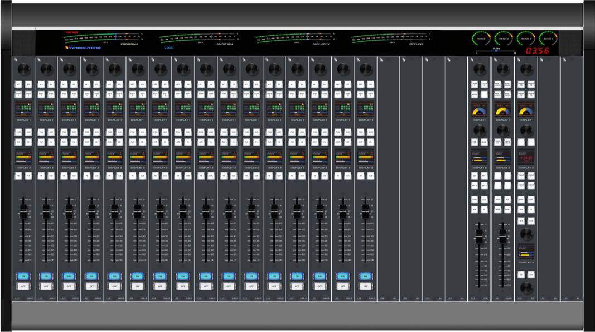Click the SEND 4 circular gauge
The width and height of the screenshot is (595, 332).
click(547, 39)
